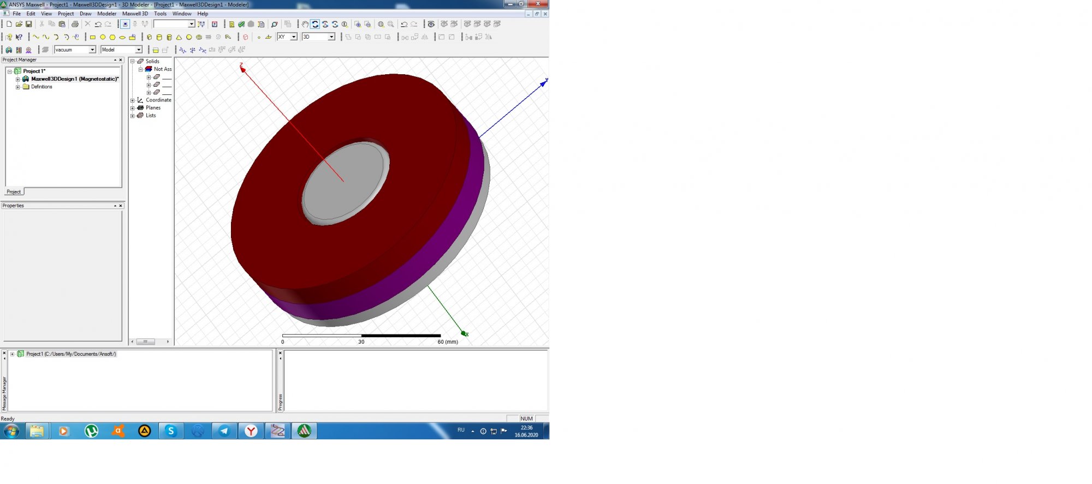Draw a rectangle shape

coord(93,37)
